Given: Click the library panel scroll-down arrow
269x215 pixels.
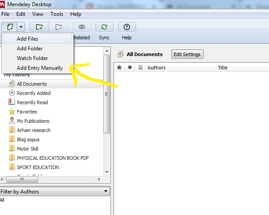Looking at the screenshot, I should pos(107,172).
